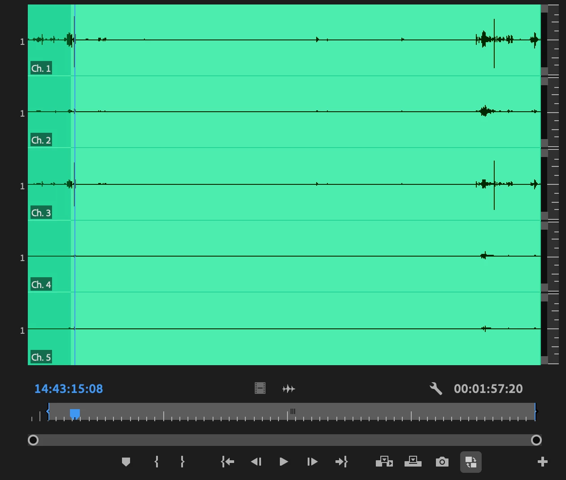Click the Ch. 2 channel label
This screenshot has width=566, height=480.
tap(41, 140)
